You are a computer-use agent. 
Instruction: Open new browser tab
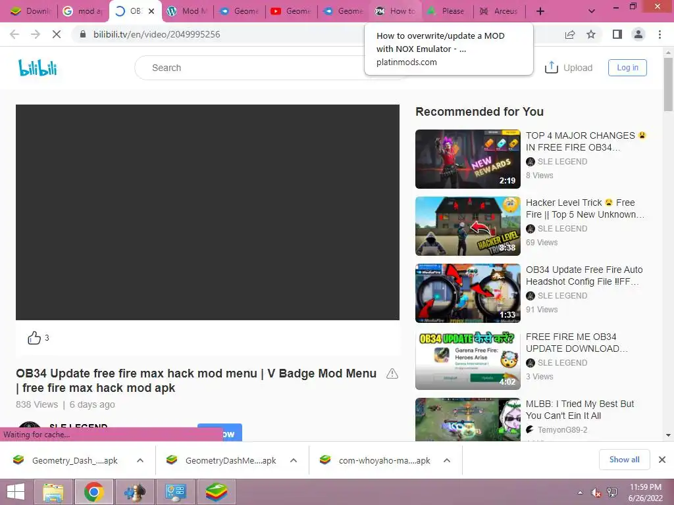click(540, 11)
